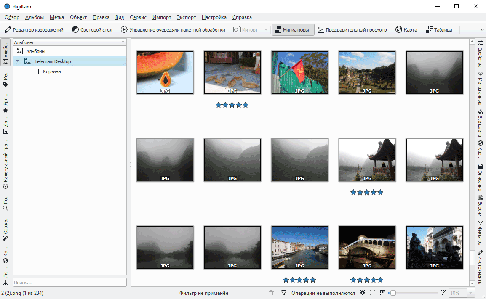Collapse the Telegram Desktop album tree
This screenshot has height=299, width=486.
pos(18,61)
